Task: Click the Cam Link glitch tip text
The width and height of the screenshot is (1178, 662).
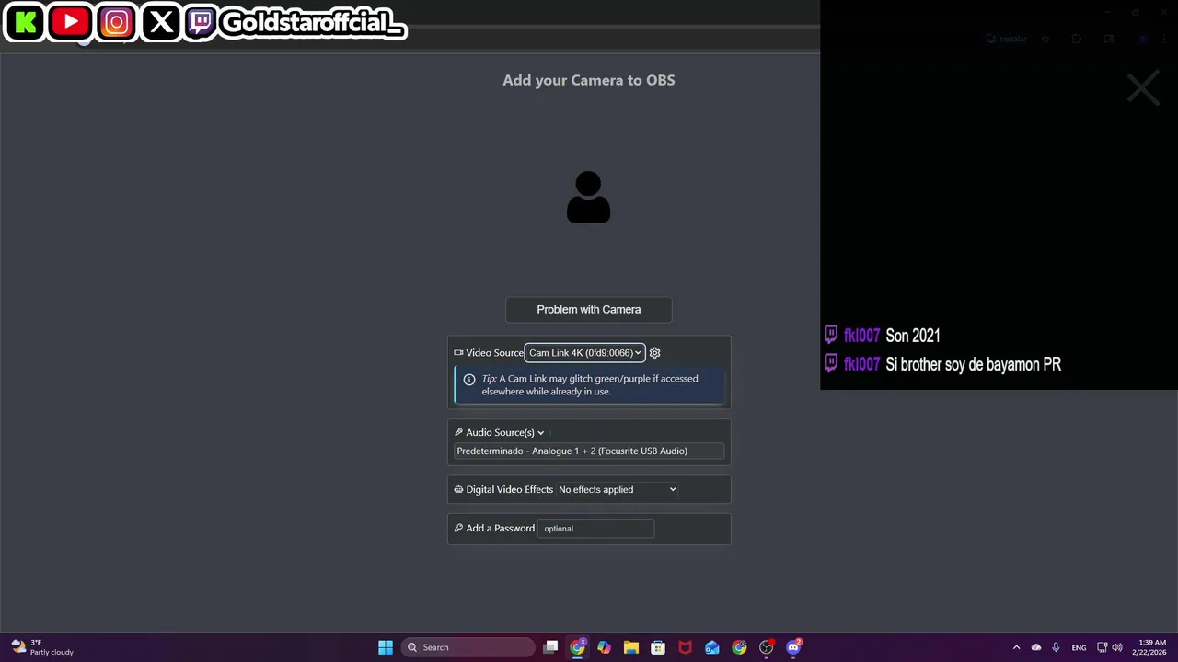Action: [590, 384]
